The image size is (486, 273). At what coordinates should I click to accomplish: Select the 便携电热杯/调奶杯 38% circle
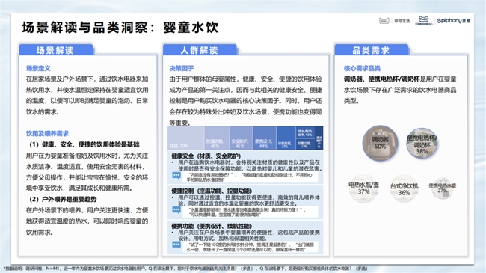coord(422,144)
